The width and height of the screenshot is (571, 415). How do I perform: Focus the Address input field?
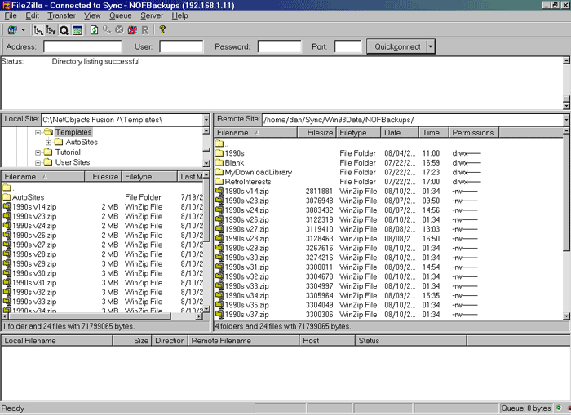click(x=82, y=46)
